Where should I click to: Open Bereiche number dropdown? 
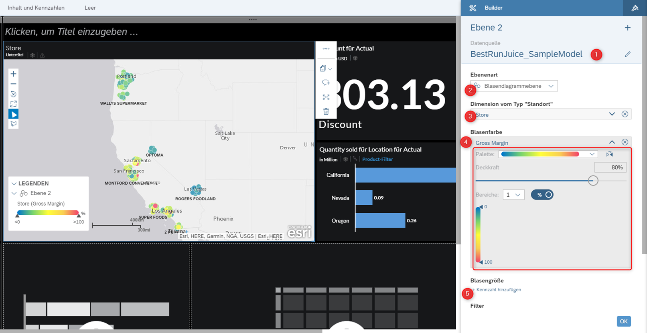tap(513, 195)
